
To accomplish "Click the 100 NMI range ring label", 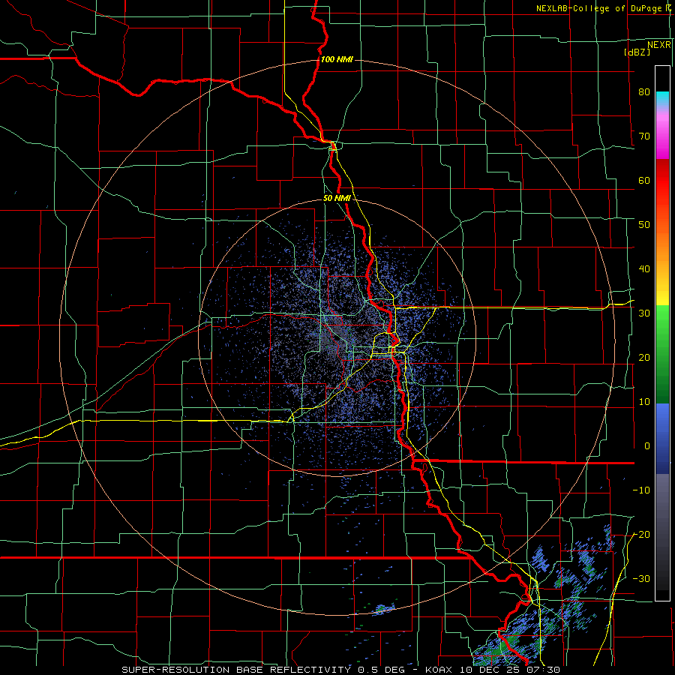I will pos(337,59).
